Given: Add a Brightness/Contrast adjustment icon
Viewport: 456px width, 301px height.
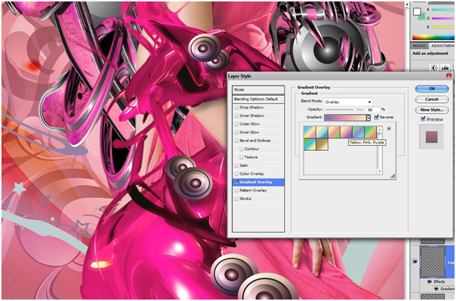Looking at the screenshot, I should (433, 67).
